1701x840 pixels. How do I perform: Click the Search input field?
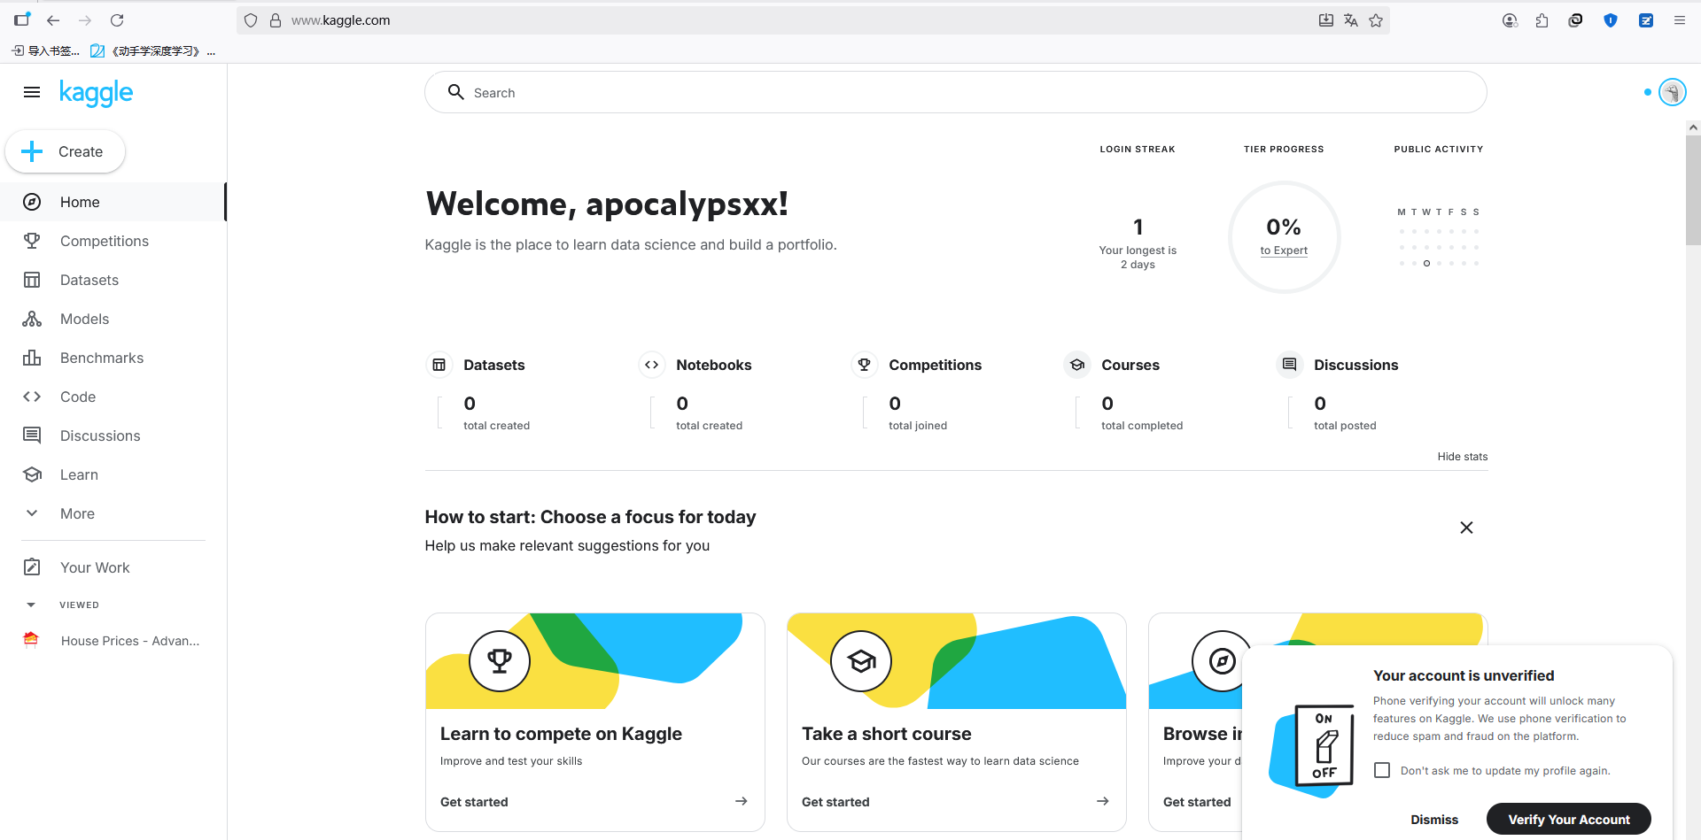tap(955, 92)
